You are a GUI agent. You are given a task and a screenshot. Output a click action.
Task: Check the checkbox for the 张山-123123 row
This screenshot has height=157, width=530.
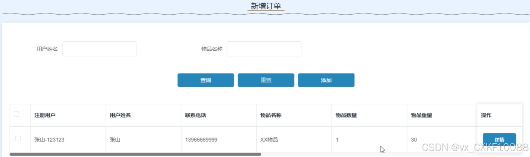point(18,139)
